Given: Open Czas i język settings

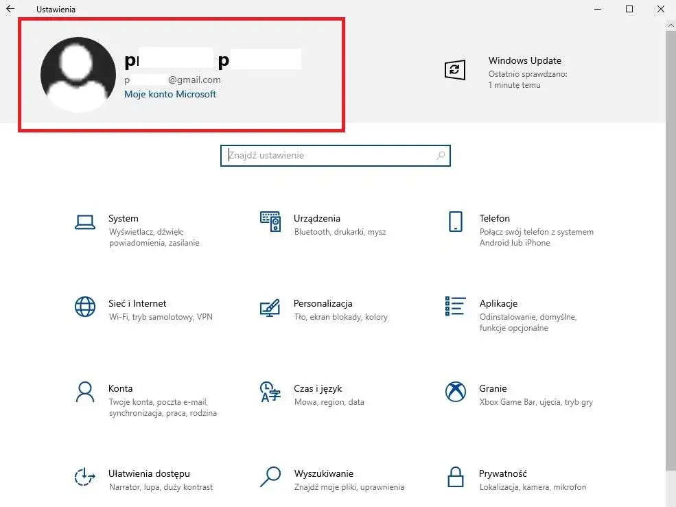Looking at the screenshot, I should (x=318, y=389).
